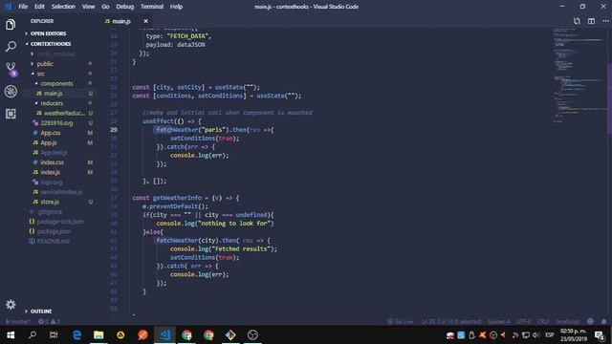Click the Open Changes icon in editor toolbar

coord(577,21)
